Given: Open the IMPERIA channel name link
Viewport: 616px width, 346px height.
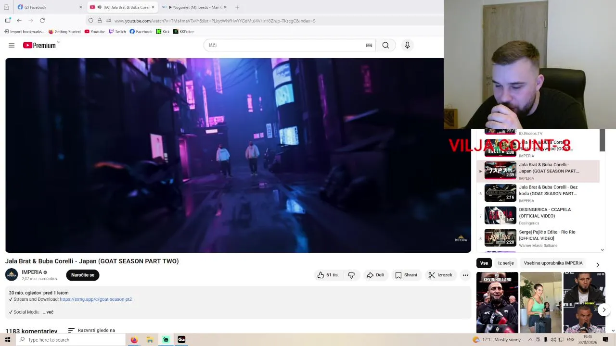Looking at the screenshot, I should pos(32,272).
